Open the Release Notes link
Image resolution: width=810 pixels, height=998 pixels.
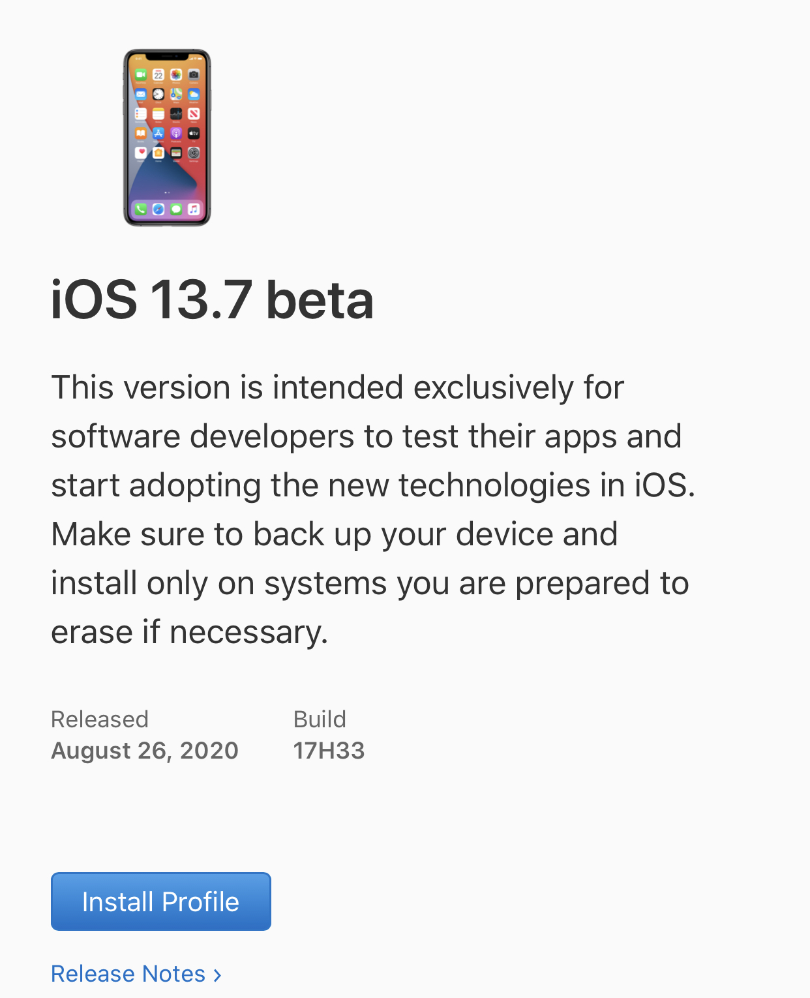(x=128, y=974)
